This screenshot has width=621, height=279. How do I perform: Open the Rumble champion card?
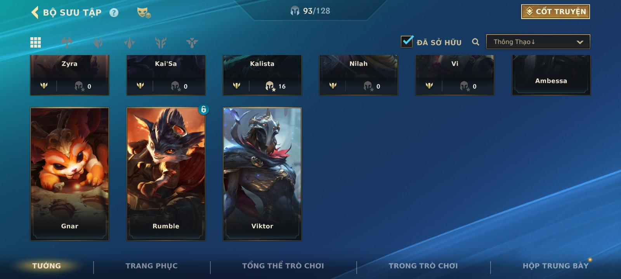point(166,174)
